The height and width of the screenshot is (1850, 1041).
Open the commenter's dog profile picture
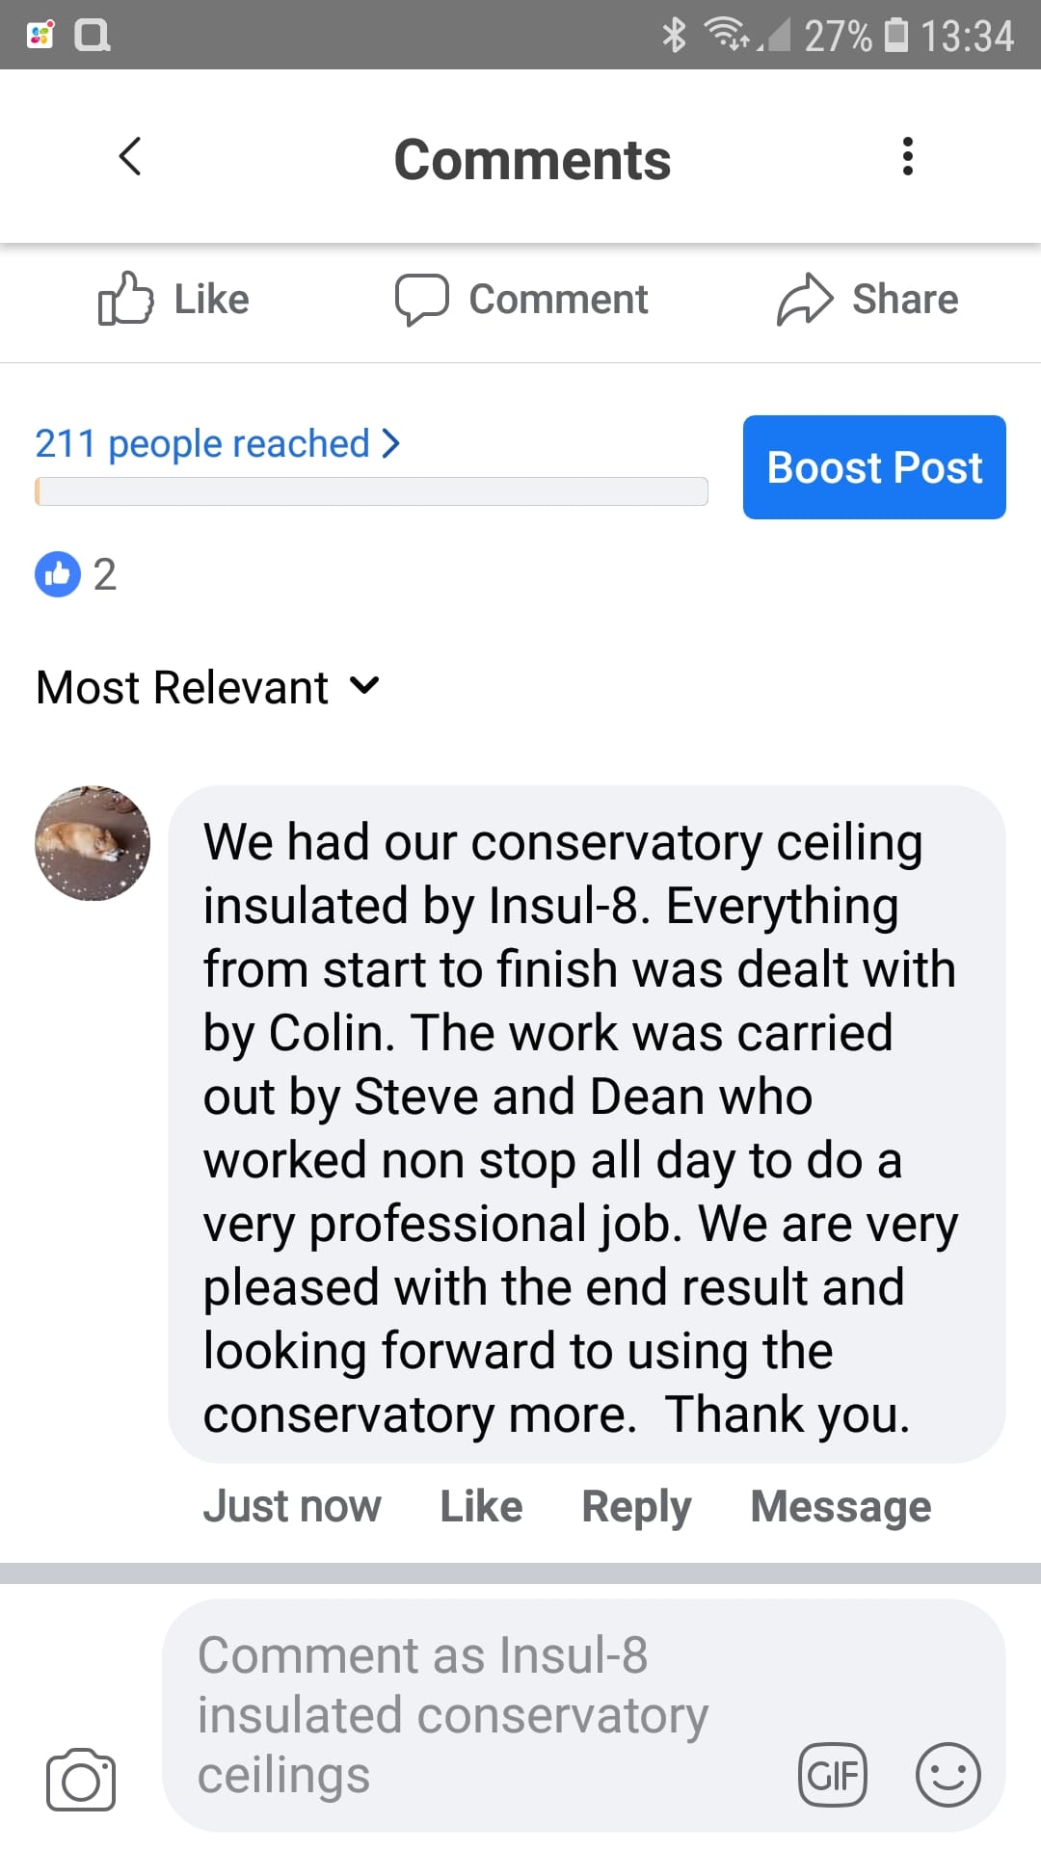tap(93, 843)
